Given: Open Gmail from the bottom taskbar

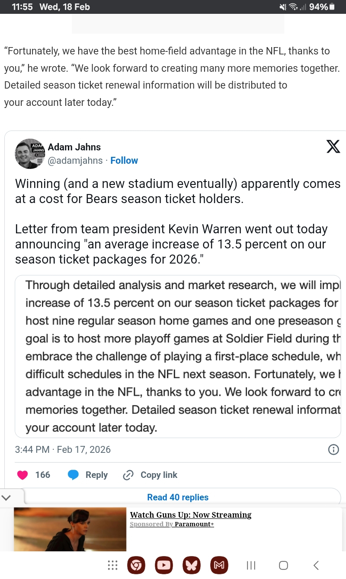Looking at the screenshot, I should [x=219, y=565].
